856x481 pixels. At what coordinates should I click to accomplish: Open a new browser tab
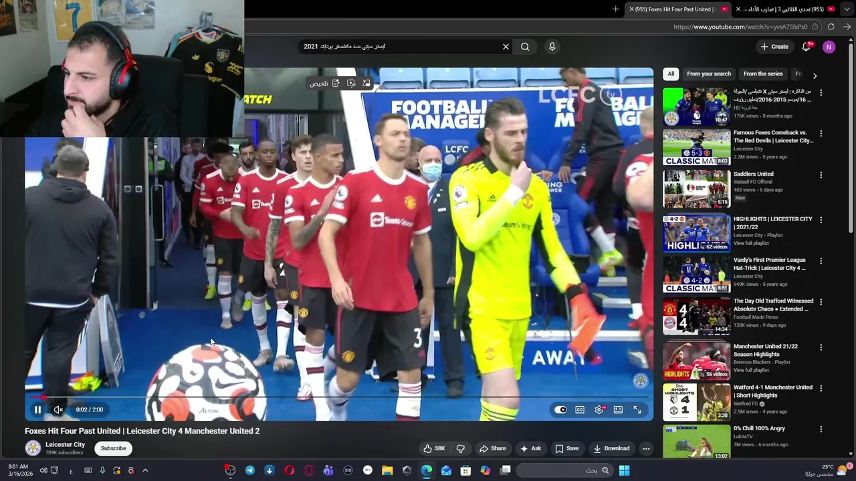[615, 9]
